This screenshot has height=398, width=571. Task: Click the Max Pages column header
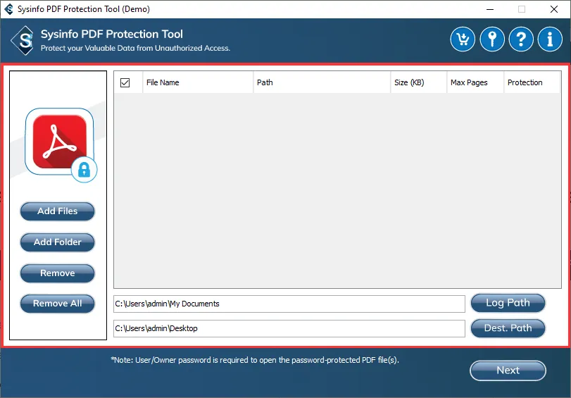pyautogui.click(x=475, y=82)
